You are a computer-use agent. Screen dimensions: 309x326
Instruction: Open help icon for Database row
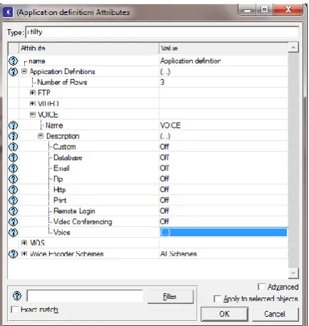13,158
